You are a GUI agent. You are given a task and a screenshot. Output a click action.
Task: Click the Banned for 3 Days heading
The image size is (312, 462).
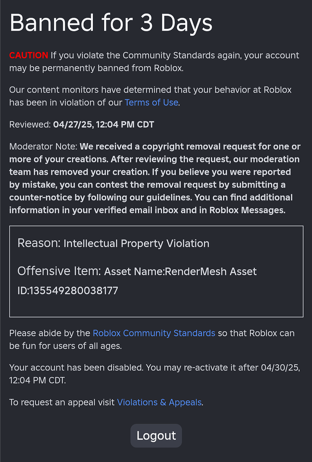point(111,23)
